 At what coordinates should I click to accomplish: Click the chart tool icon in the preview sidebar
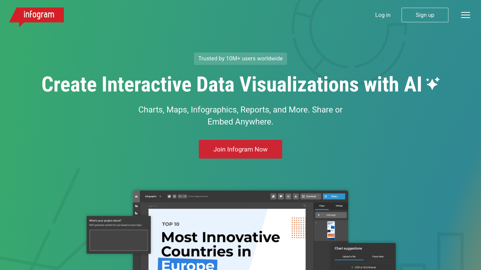click(136, 213)
